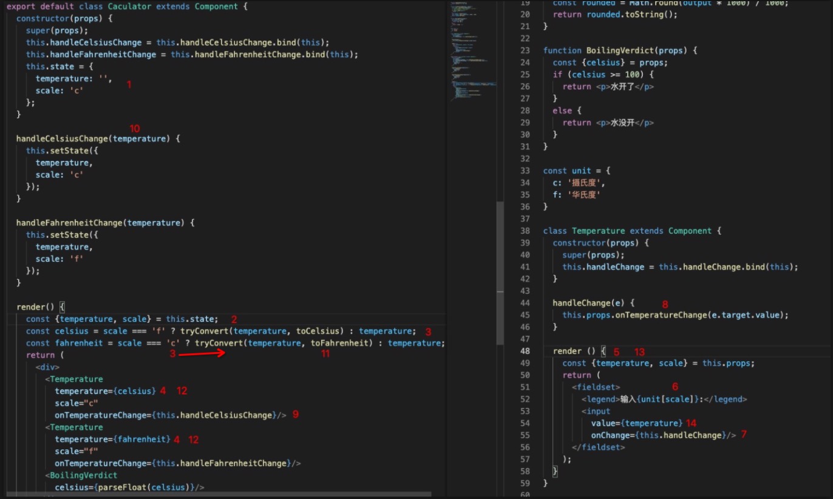Click the onTemperatureChange handleFahrenheitChange prop

177,463
